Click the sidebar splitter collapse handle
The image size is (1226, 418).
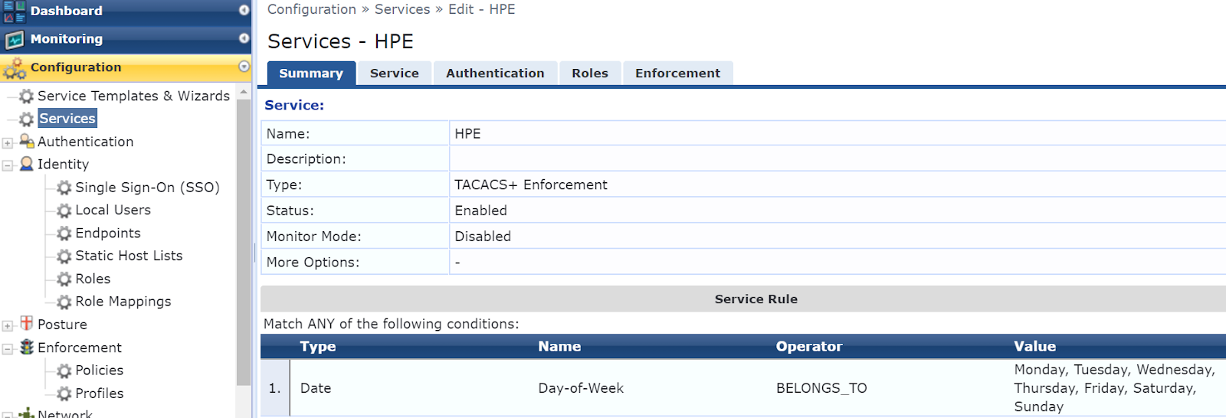point(254,253)
